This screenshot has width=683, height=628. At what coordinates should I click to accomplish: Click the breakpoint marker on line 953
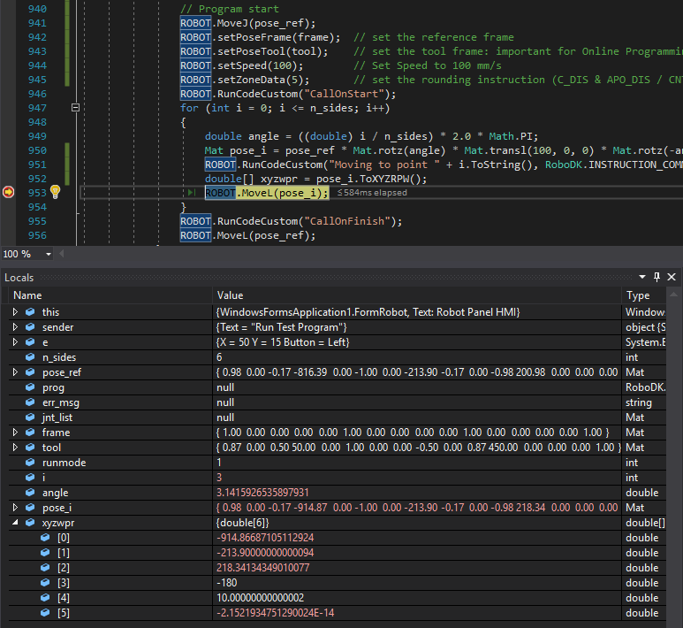click(10, 192)
